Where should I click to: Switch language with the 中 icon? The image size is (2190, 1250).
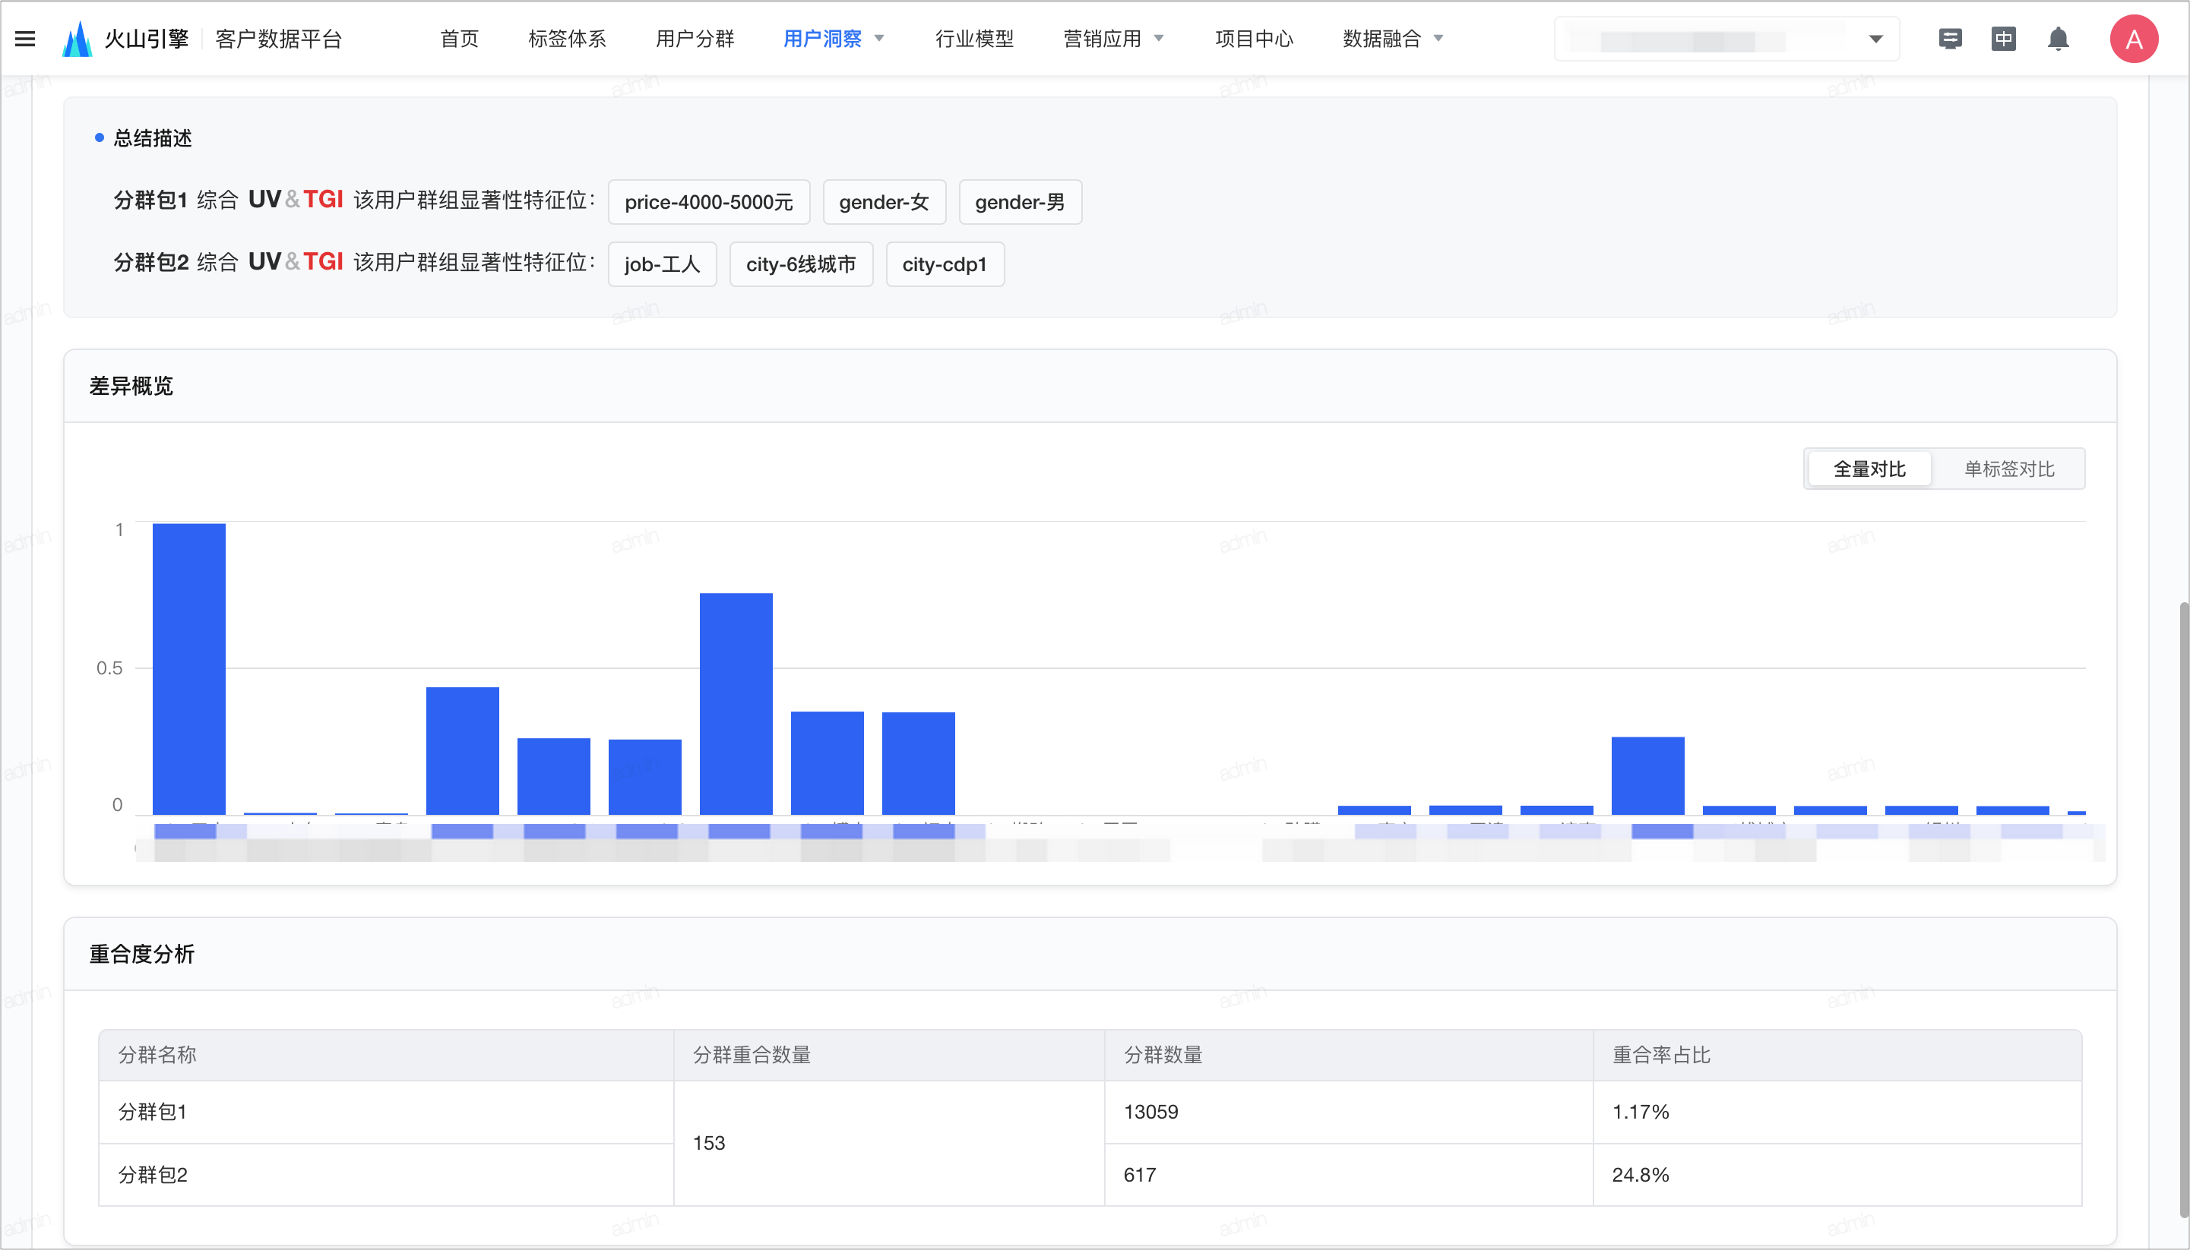[2004, 39]
